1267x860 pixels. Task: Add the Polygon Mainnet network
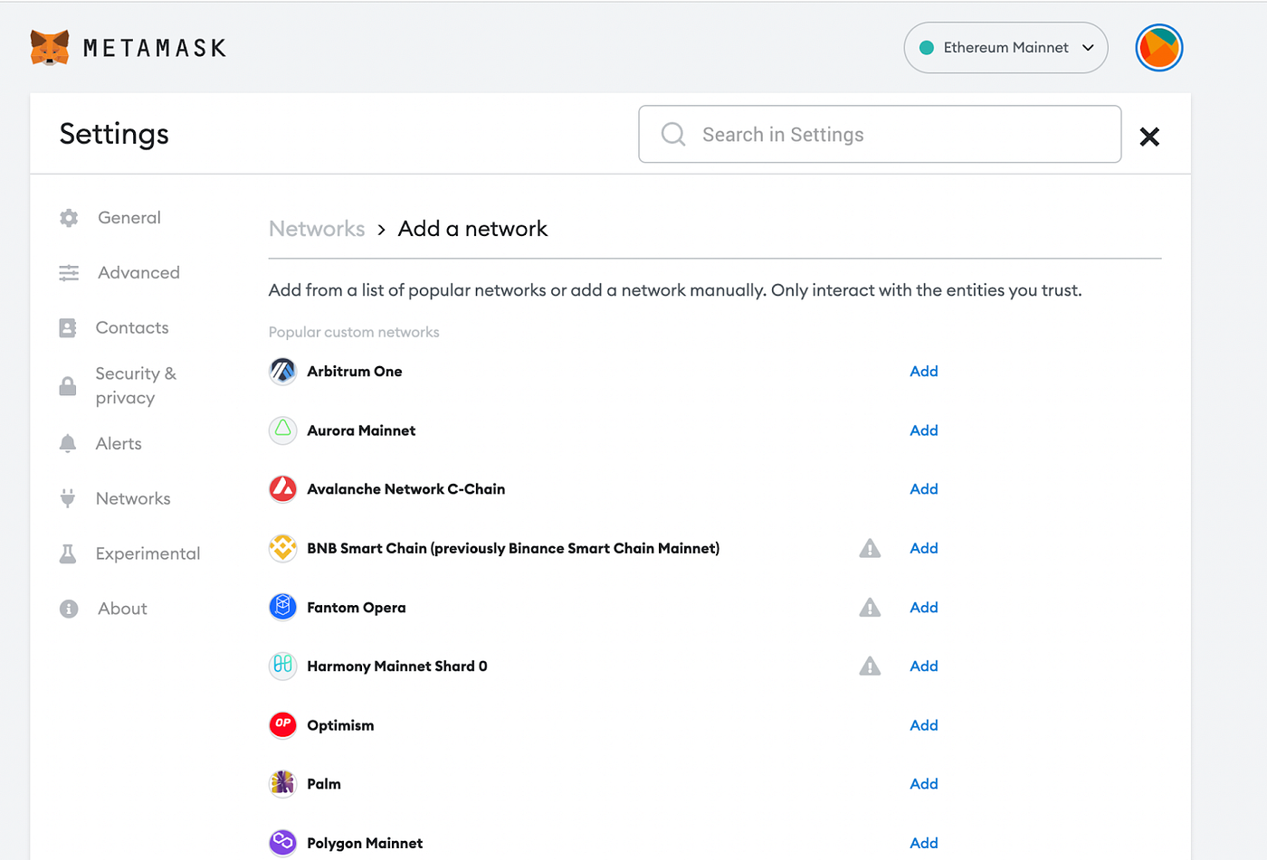pos(924,843)
